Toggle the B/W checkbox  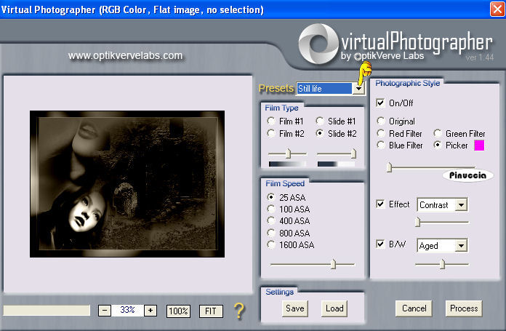tap(380, 244)
